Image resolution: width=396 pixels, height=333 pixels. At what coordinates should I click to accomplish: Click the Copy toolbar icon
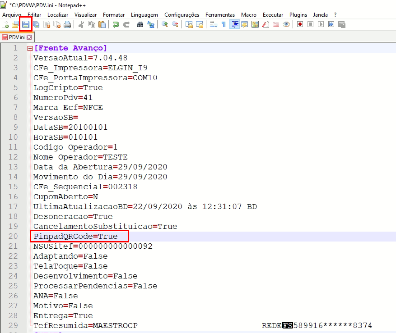[x=91, y=24]
